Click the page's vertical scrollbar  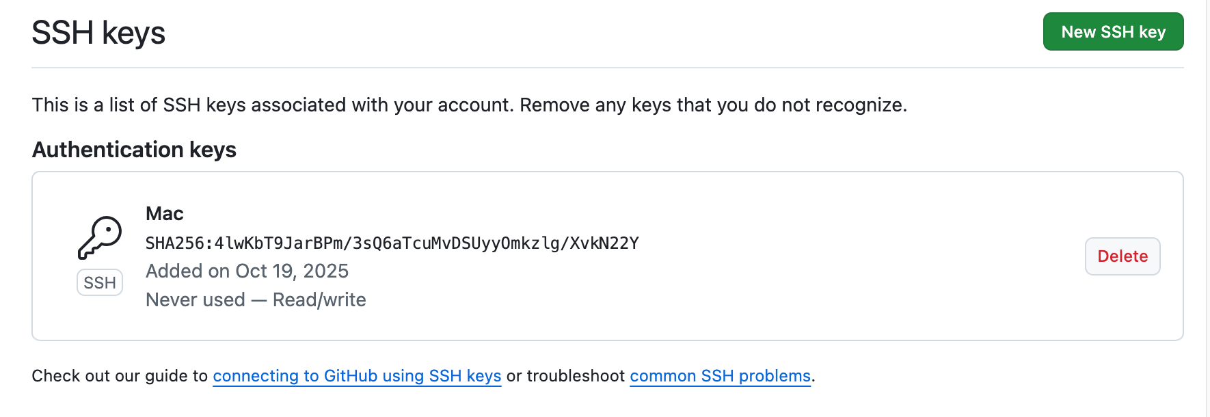click(1207, 205)
